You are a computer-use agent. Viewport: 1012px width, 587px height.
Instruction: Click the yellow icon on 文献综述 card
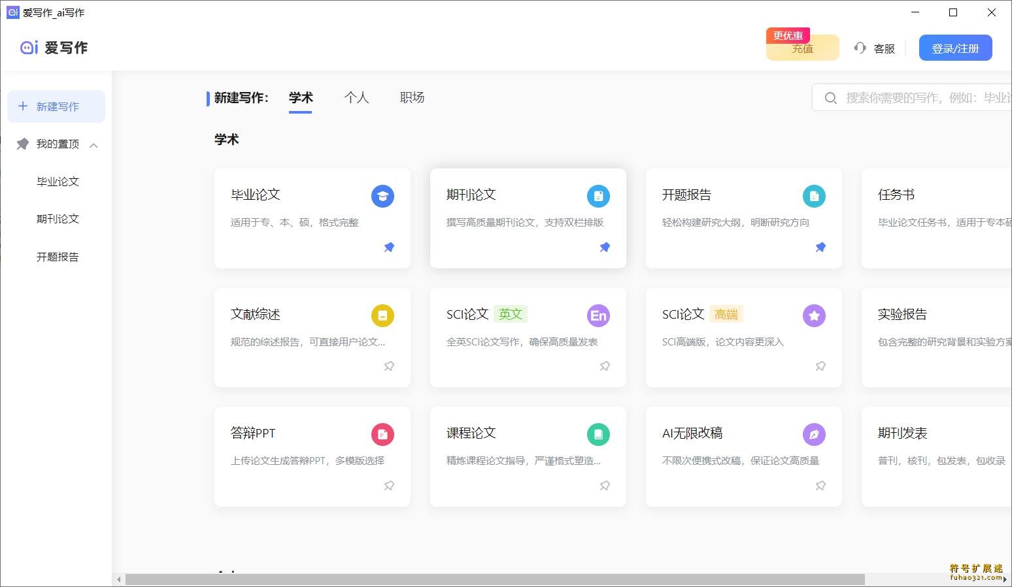[383, 315]
